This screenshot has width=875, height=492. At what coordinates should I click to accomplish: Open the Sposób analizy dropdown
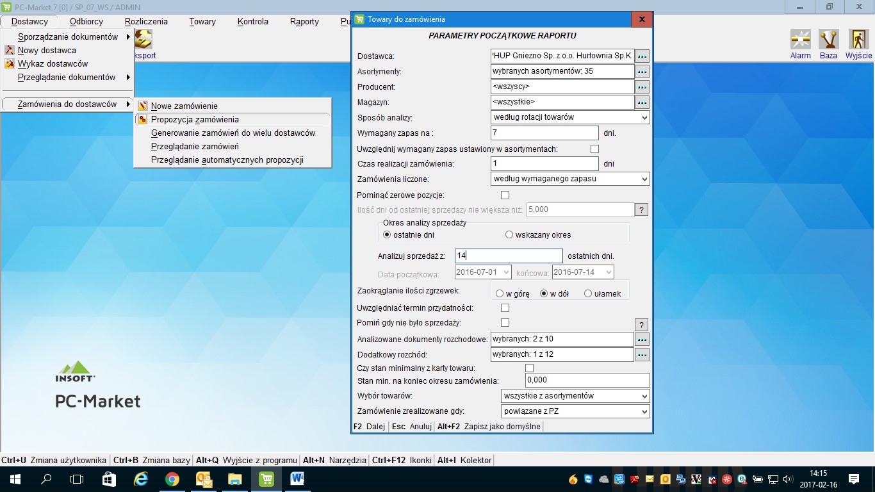pos(570,117)
